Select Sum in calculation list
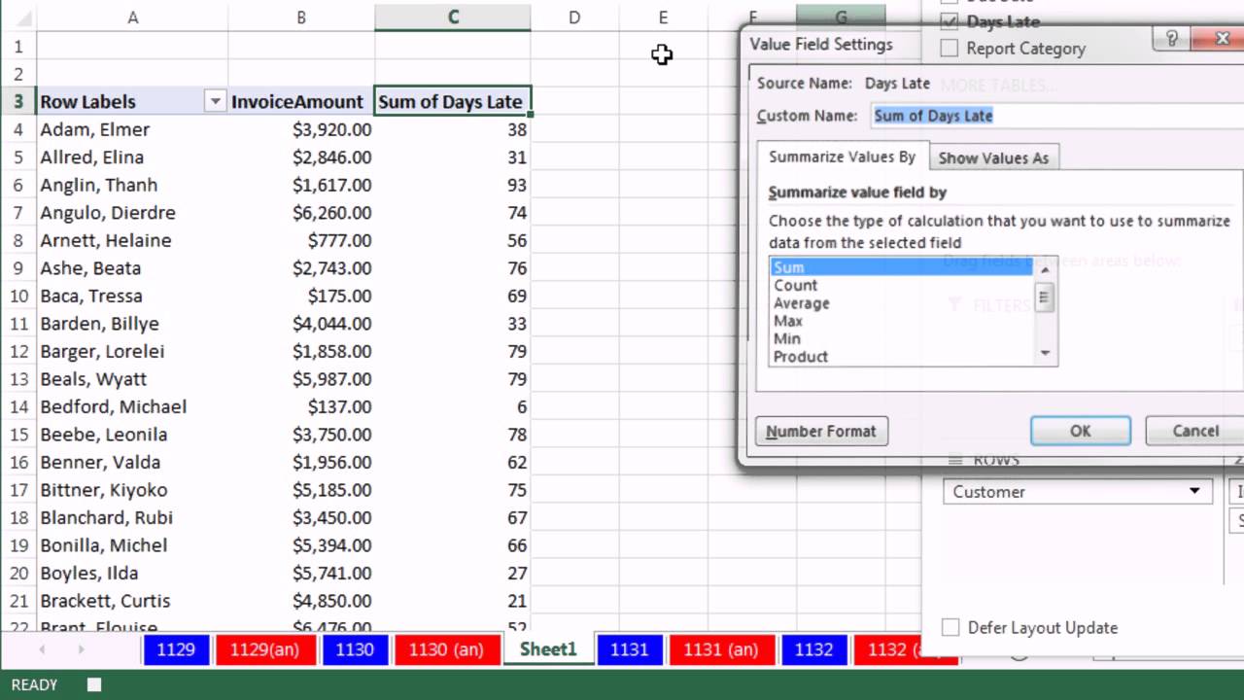 [901, 267]
